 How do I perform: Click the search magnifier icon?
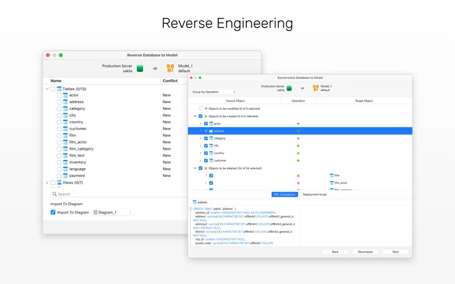click(54, 194)
